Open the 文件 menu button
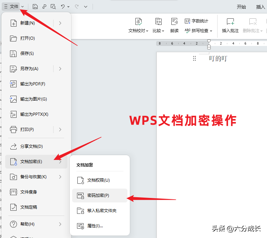This screenshot has height=238, width=267. click(11, 7)
